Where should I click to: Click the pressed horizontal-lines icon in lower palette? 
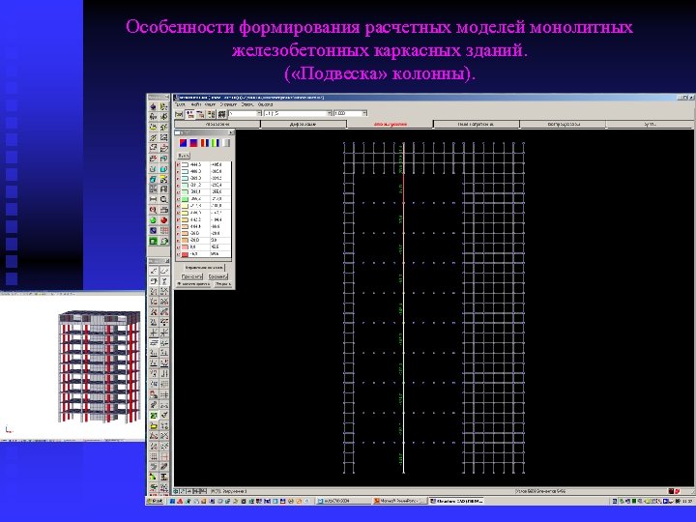point(154,342)
